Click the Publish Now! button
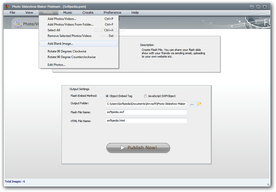The height and width of the screenshot is (192, 276). 138,148
